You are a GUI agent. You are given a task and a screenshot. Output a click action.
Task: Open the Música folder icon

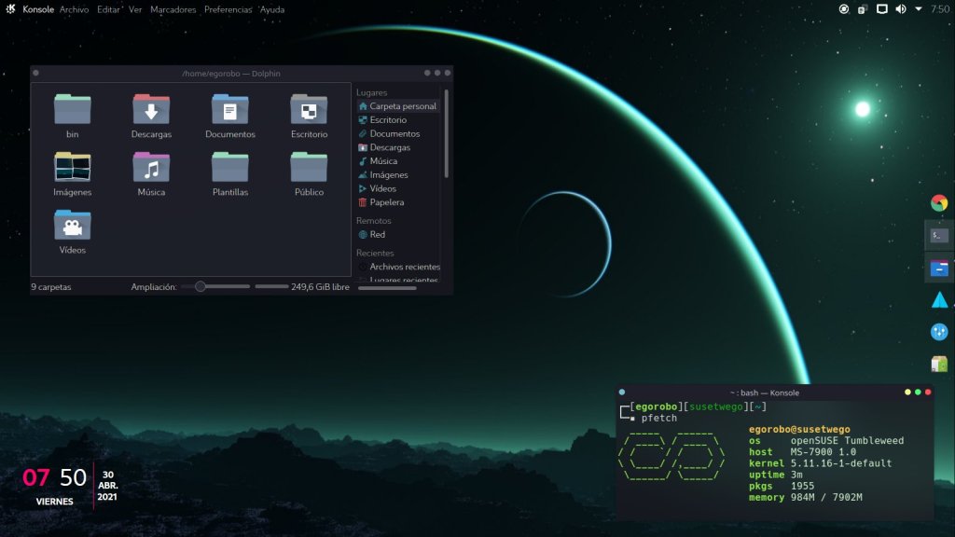pyautogui.click(x=151, y=169)
